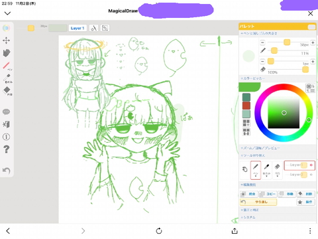Select the red pen tool in the left toolbar

[x=7, y=66]
